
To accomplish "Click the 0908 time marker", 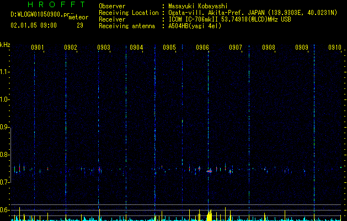I will [x=269, y=48].
